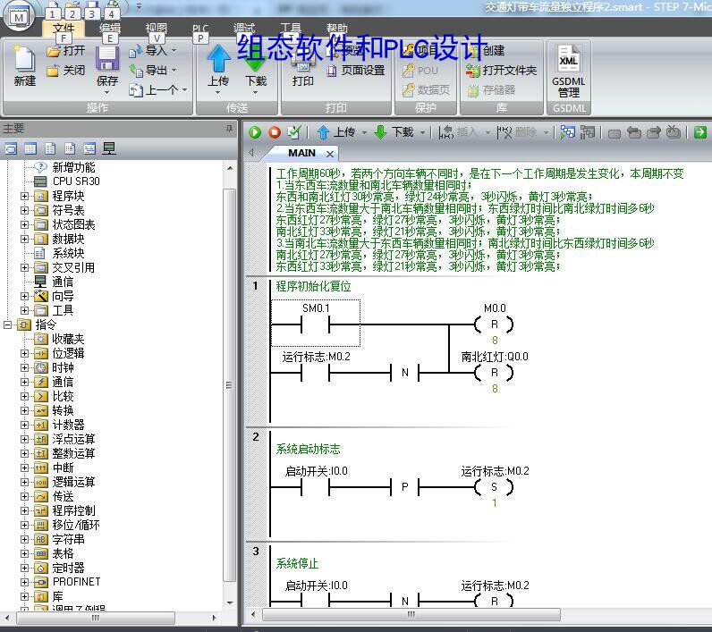Select the SM0.1 contact in network 1
Screen dimensions: 712x632
point(316,323)
